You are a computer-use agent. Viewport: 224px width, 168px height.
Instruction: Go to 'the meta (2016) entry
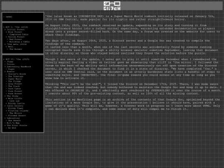click(17, 44)
